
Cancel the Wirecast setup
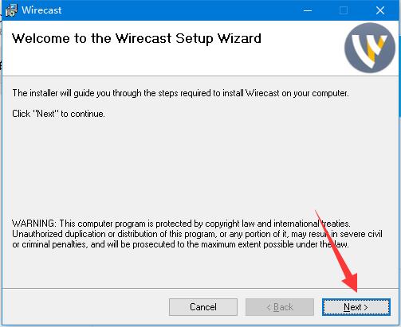tap(203, 307)
